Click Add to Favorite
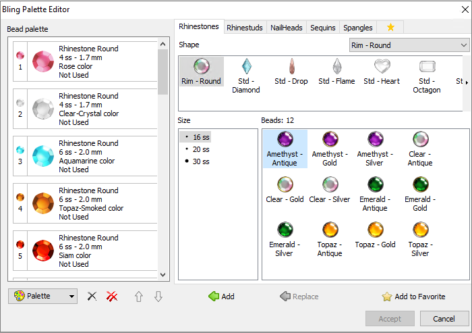The width and height of the screenshot is (472, 333). (413, 297)
